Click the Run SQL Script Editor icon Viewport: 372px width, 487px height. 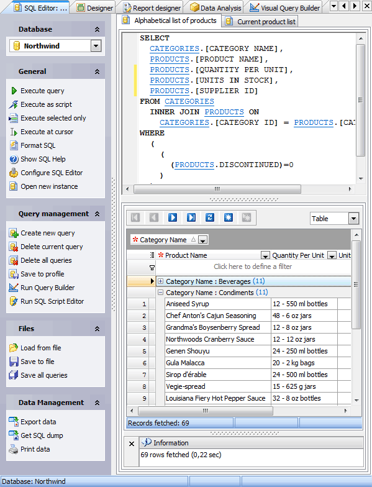pos(14,301)
